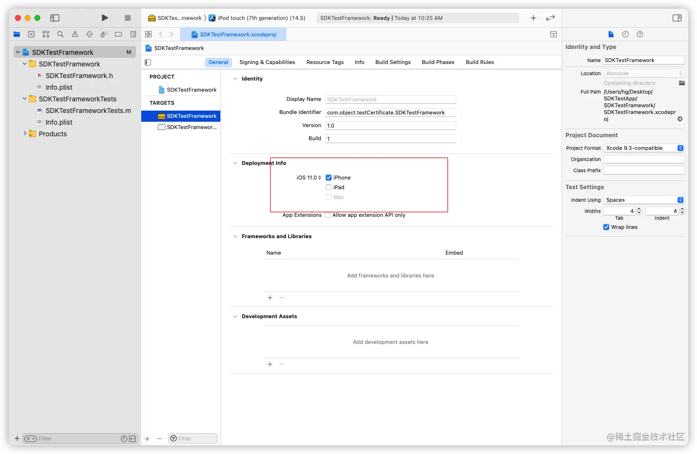
Task: Open the Report navigator
Action: click(x=133, y=34)
